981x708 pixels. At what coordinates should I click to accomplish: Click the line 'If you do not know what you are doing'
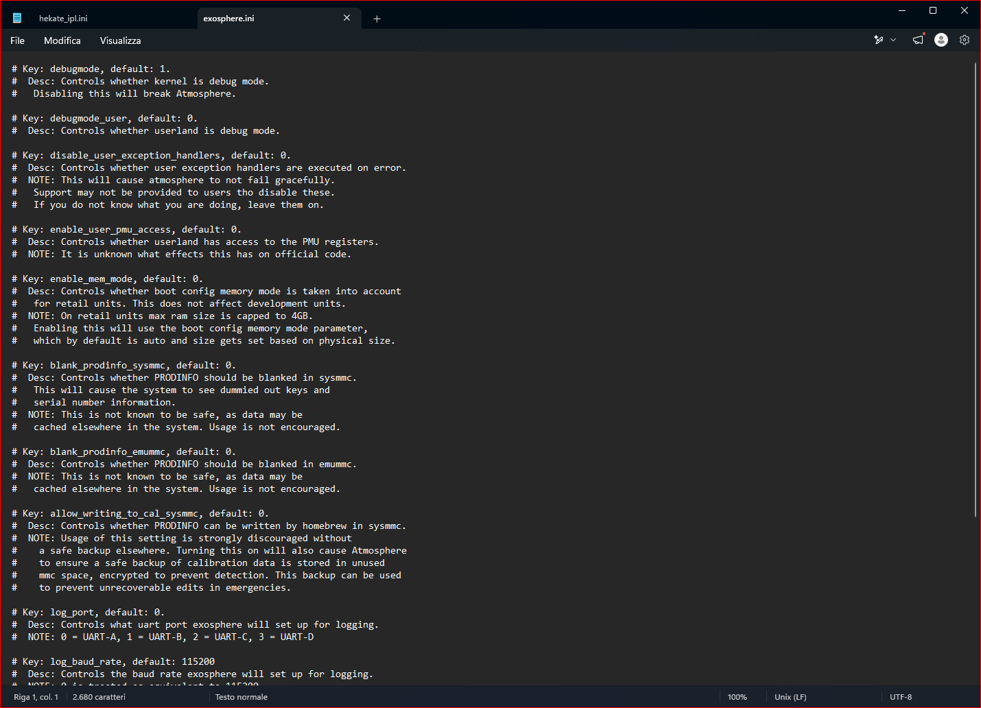pos(167,205)
